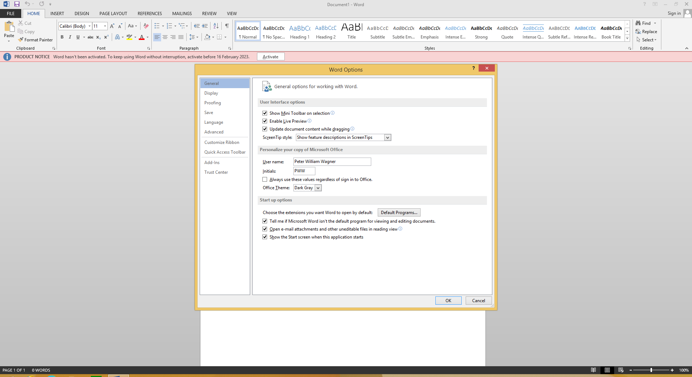This screenshot has height=377, width=692.
Task: Click Web Layout icon in status bar
Action: tap(621, 370)
